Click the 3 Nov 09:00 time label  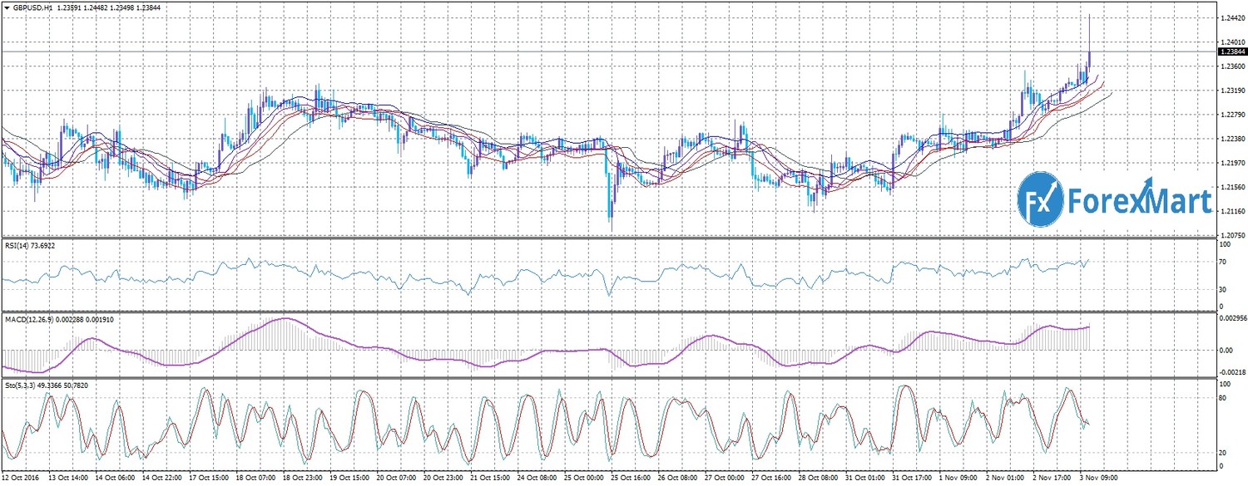(x=1100, y=479)
